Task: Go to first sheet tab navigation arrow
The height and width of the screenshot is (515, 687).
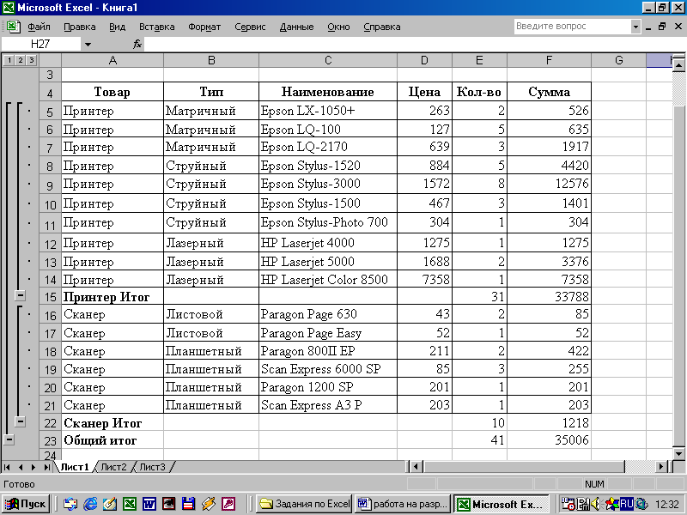Action: point(7,467)
